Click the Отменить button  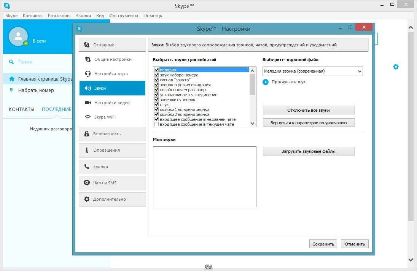click(x=355, y=244)
